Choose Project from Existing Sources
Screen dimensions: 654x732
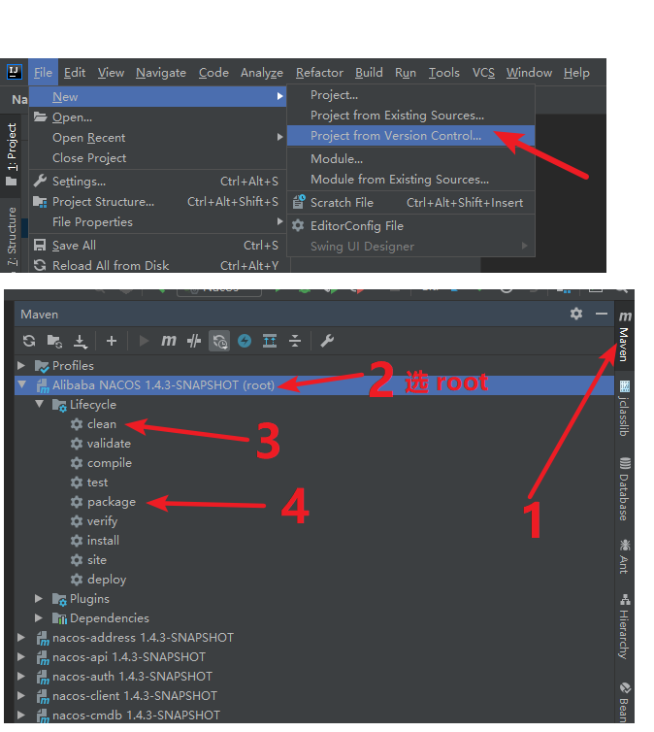[410, 115]
